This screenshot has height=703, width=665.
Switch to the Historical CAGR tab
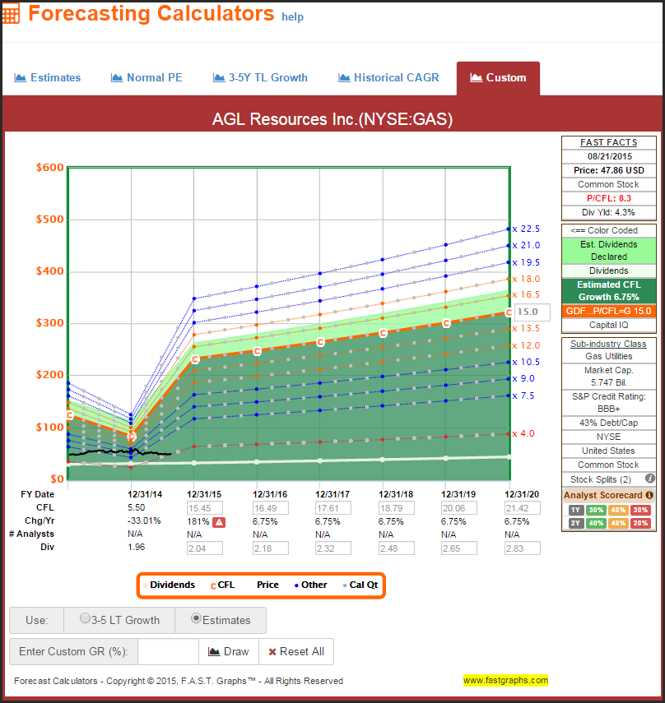(x=388, y=78)
